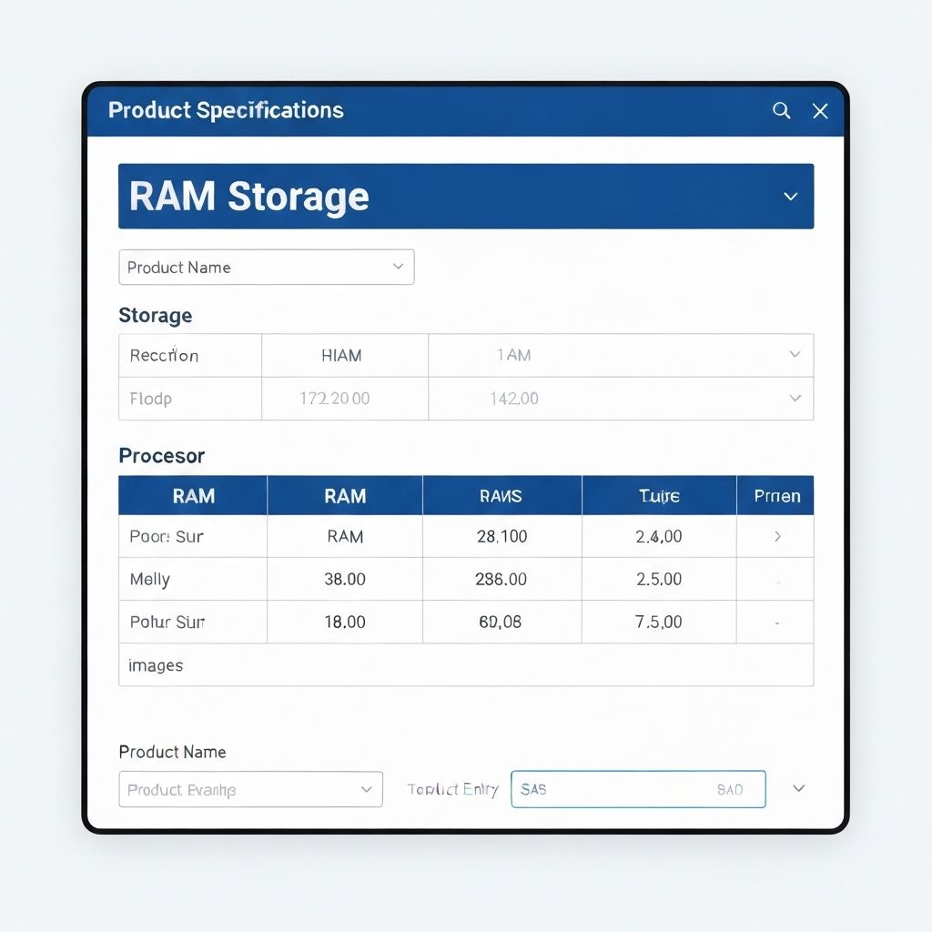Expand the Flodp row dropdown chevron
This screenshot has height=932, width=932.
click(795, 399)
